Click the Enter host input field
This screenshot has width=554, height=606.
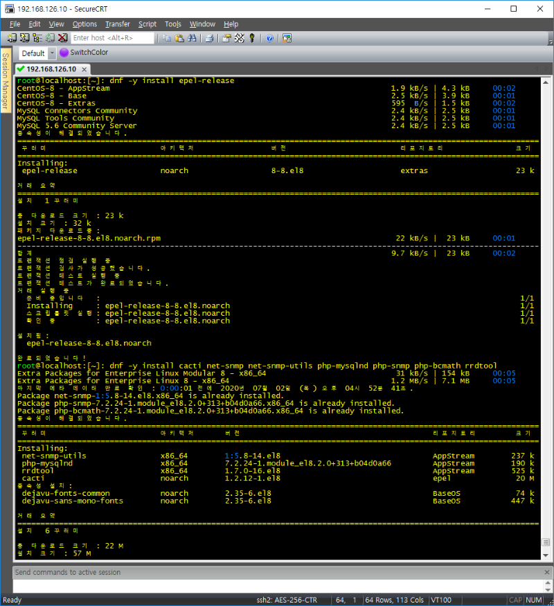point(112,38)
